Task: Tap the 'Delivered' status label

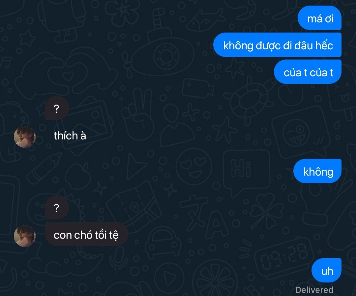Action: pyautogui.click(x=314, y=290)
